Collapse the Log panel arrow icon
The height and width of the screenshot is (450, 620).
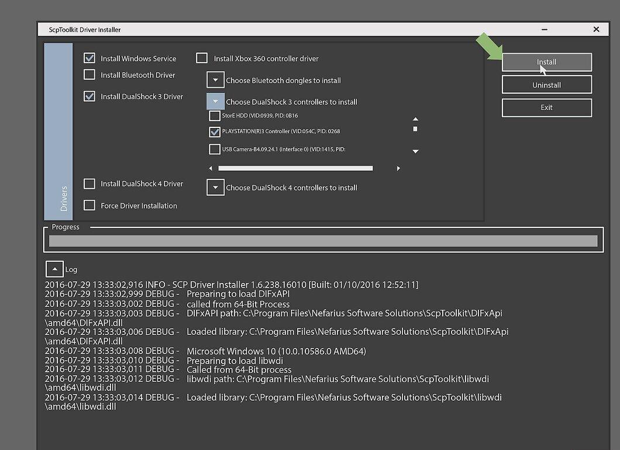tap(54, 269)
